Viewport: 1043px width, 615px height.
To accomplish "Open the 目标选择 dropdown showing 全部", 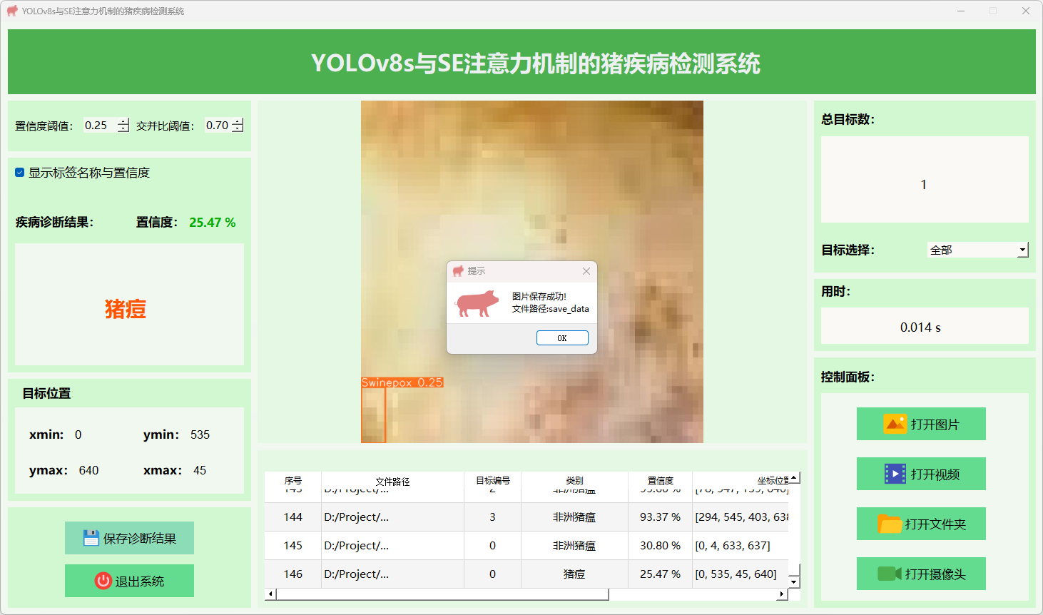I will pos(977,250).
